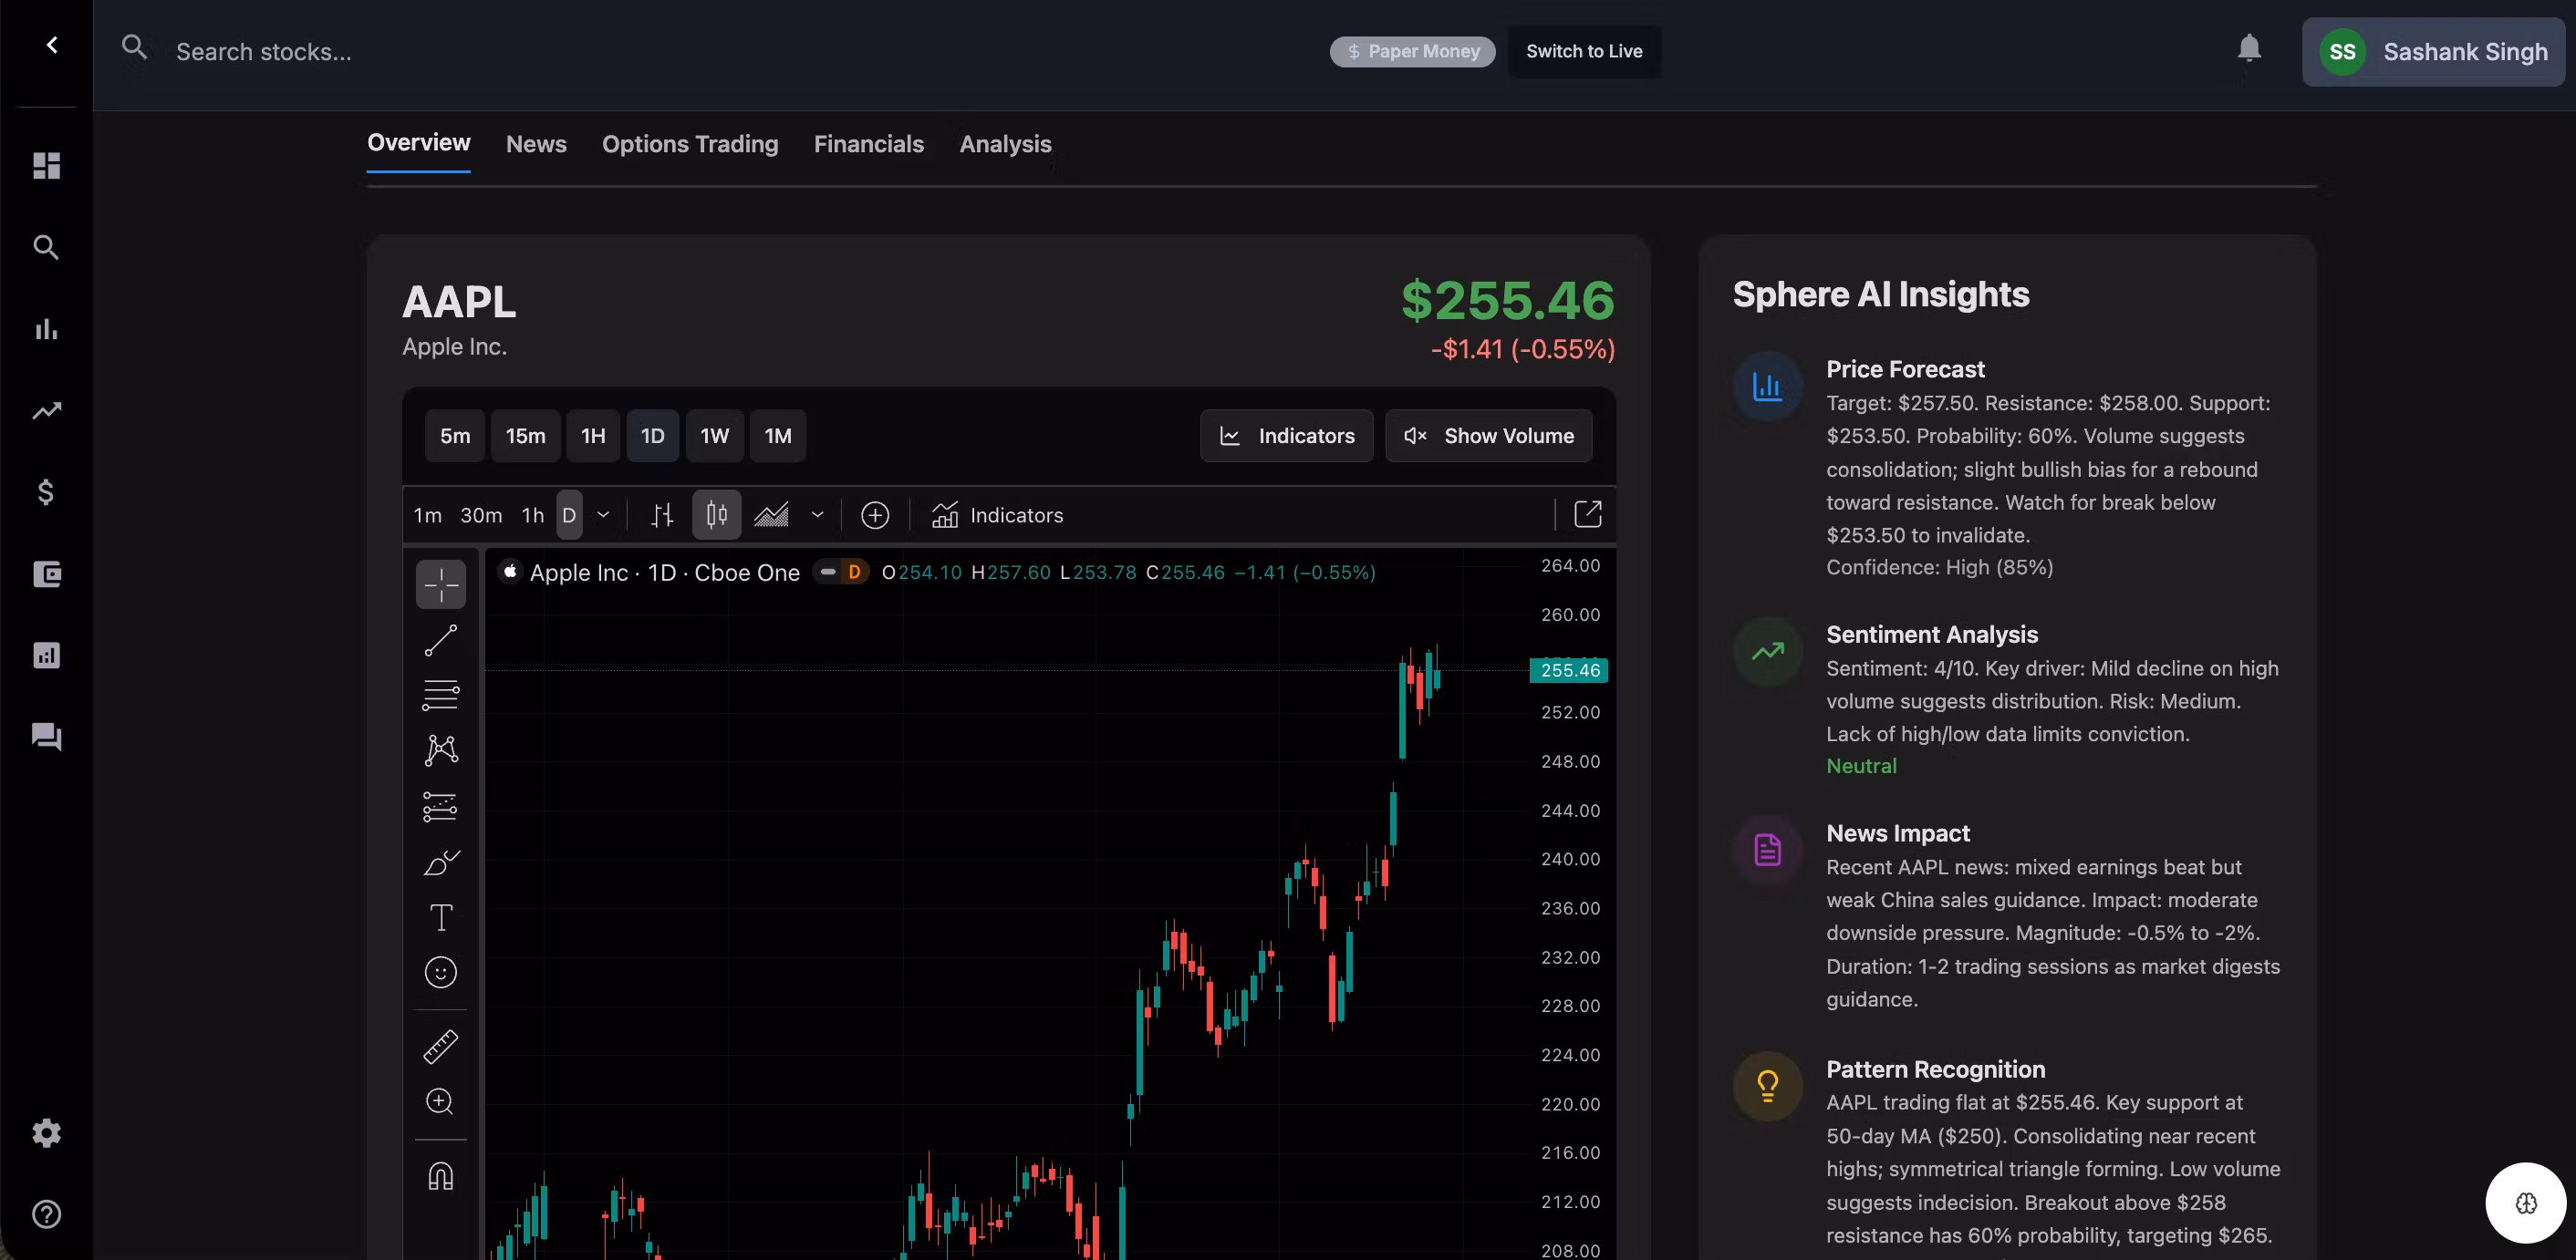
Task: Switch to the Analysis tab
Action: (1005, 144)
